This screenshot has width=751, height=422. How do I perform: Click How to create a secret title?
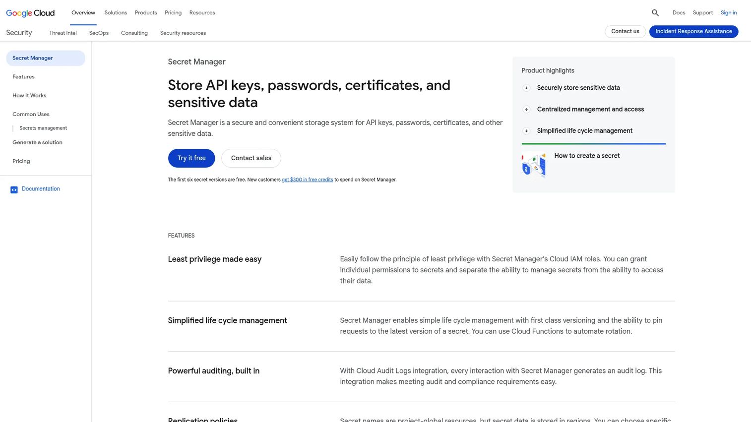pyautogui.click(x=587, y=156)
